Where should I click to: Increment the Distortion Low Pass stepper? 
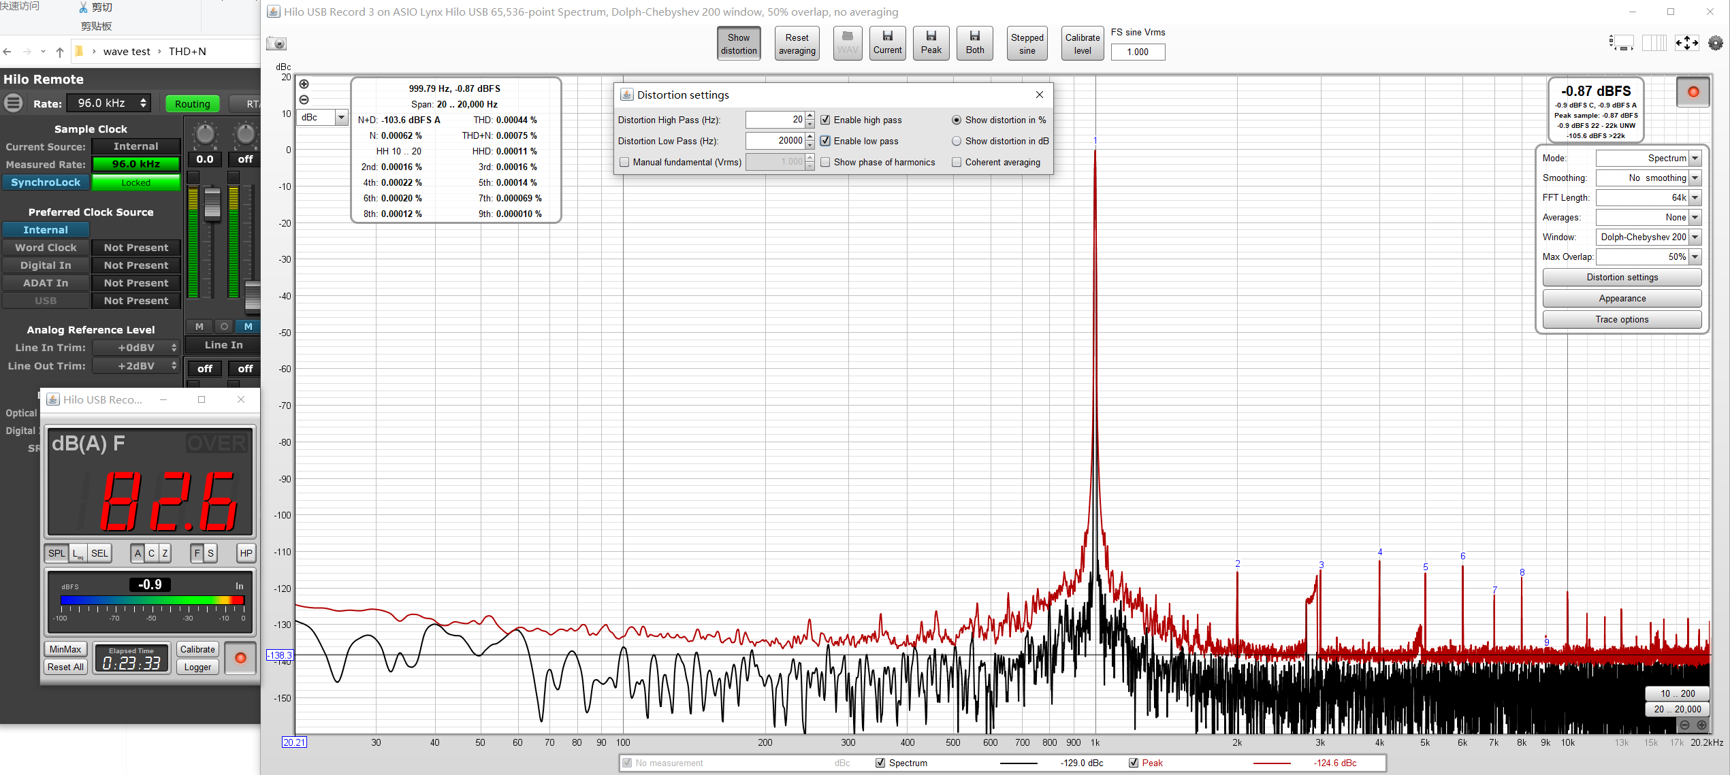810,137
